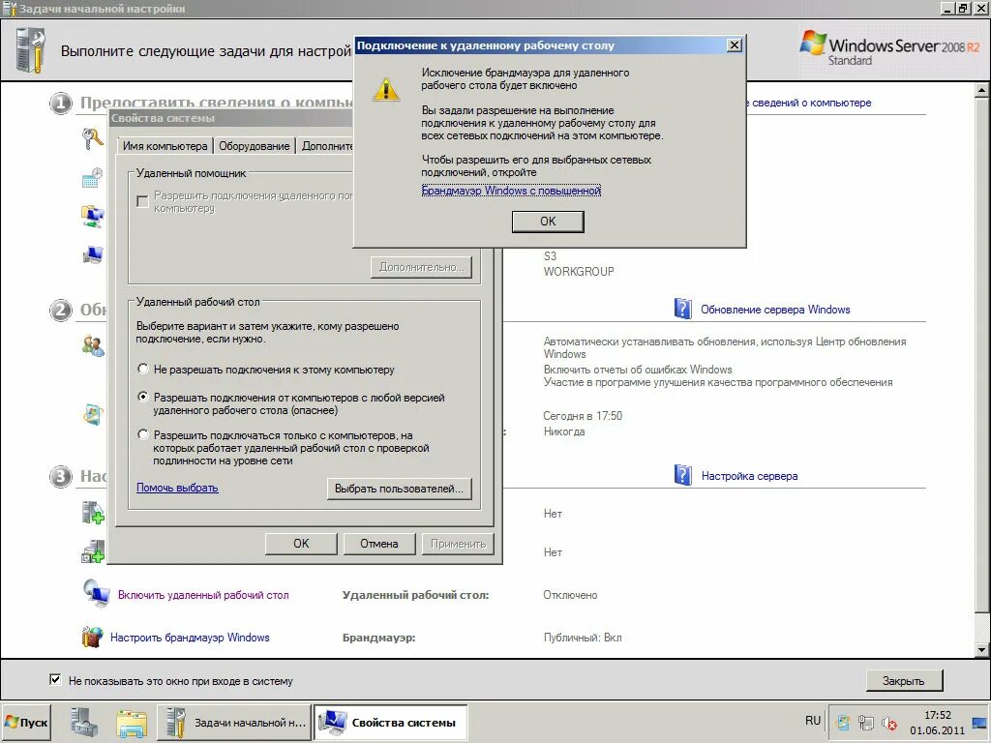Click help icon beside Updating Windows Server
This screenshot has width=991, height=743.
682,309
